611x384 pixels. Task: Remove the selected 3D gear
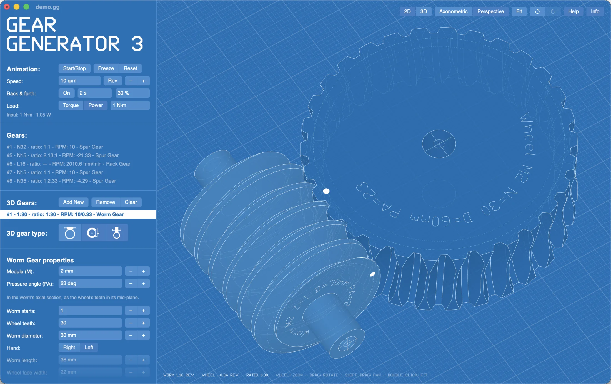point(106,202)
